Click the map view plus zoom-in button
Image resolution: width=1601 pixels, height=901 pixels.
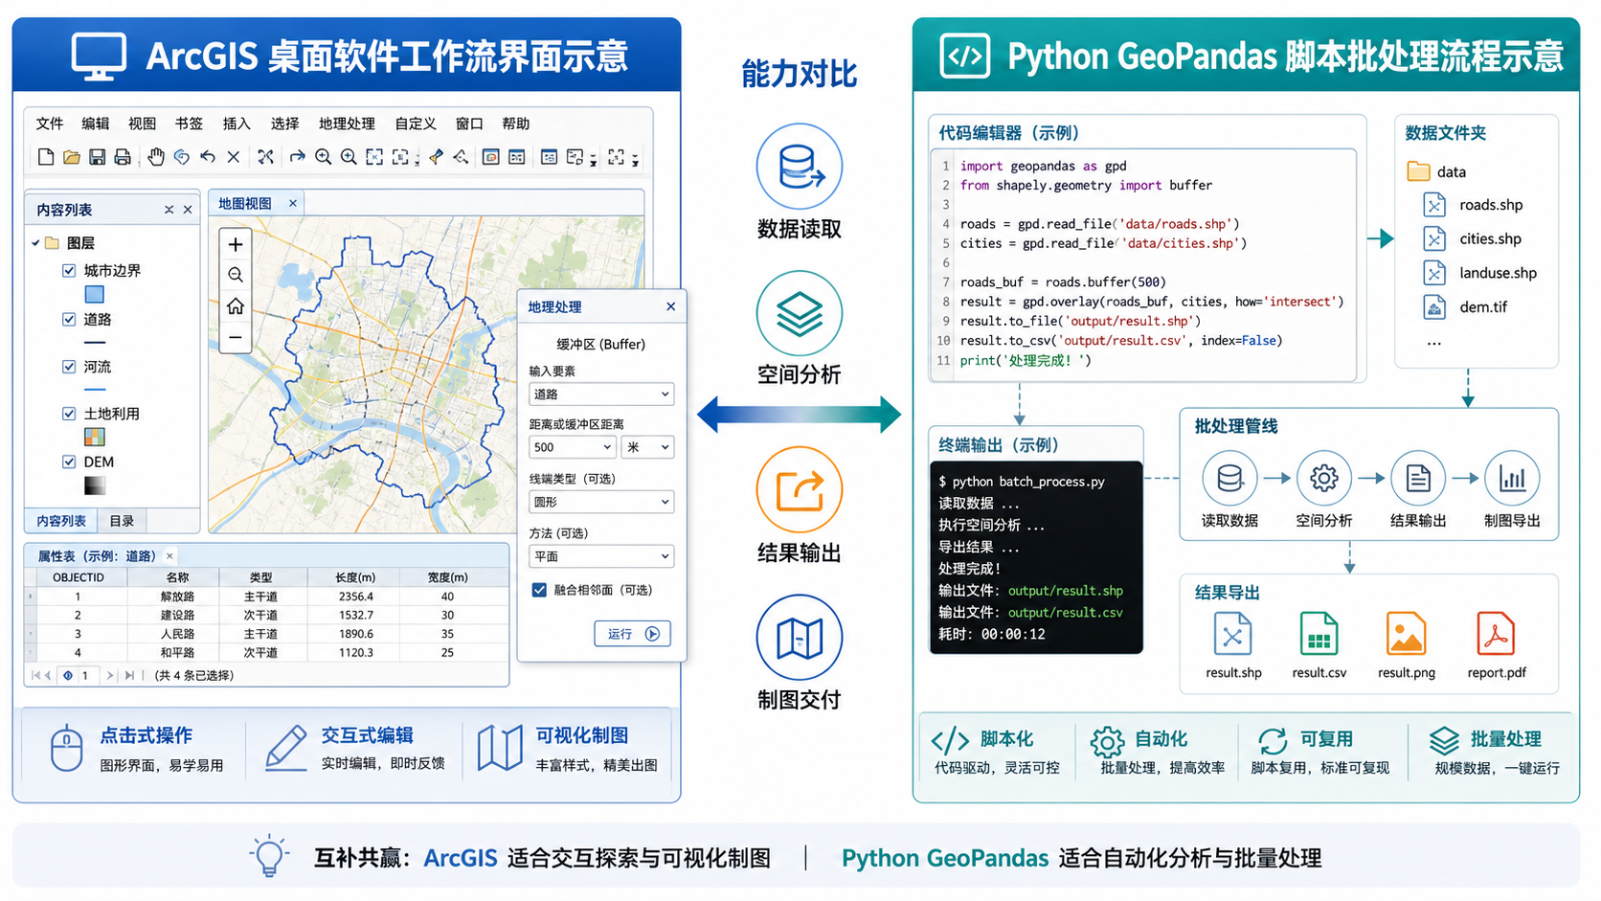coord(236,244)
